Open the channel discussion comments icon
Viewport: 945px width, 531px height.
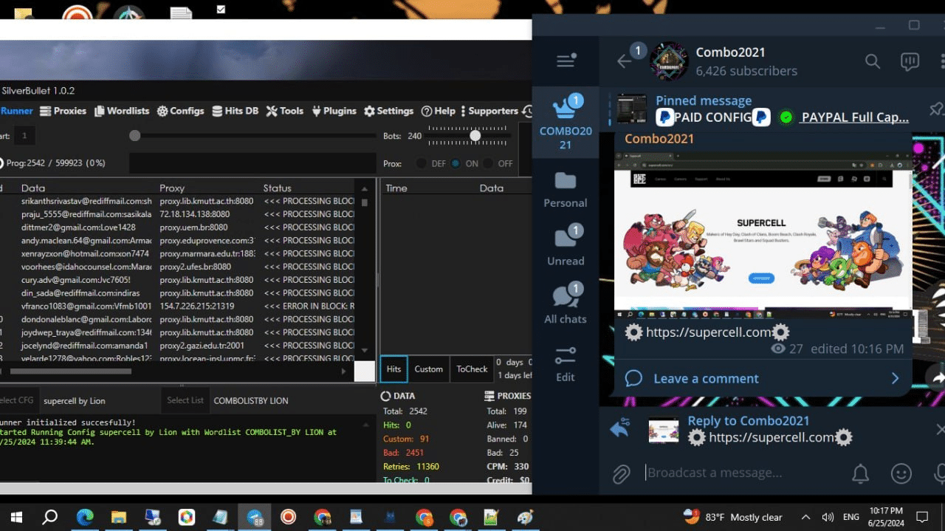coord(910,61)
